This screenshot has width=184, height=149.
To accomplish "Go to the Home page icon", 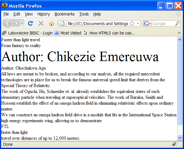I will 51,23.
